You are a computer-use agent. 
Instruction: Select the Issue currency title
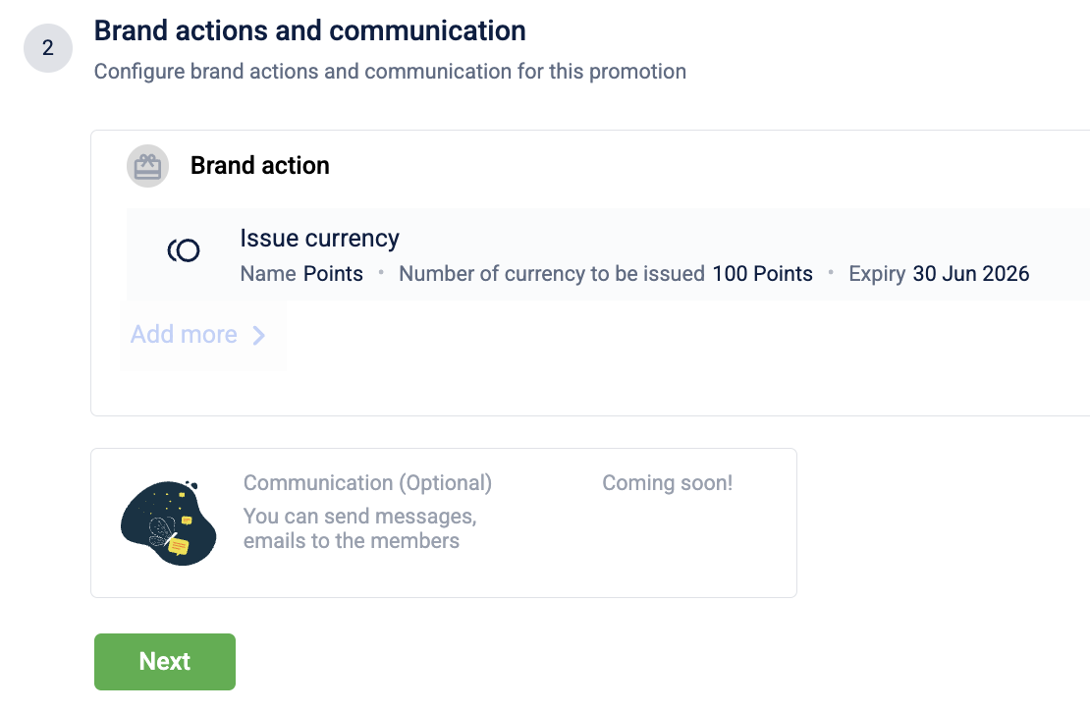click(319, 239)
